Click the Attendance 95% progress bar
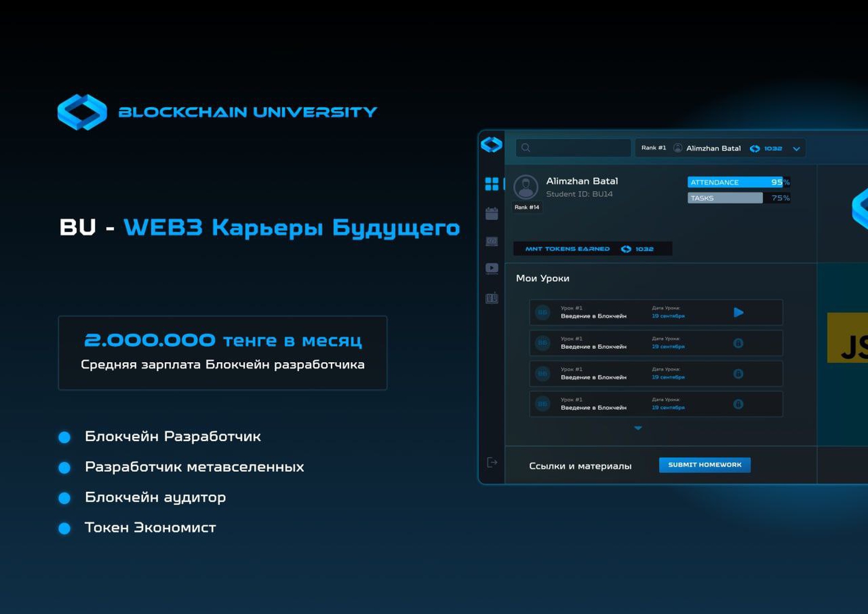868x614 pixels. click(x=739, y=182)
